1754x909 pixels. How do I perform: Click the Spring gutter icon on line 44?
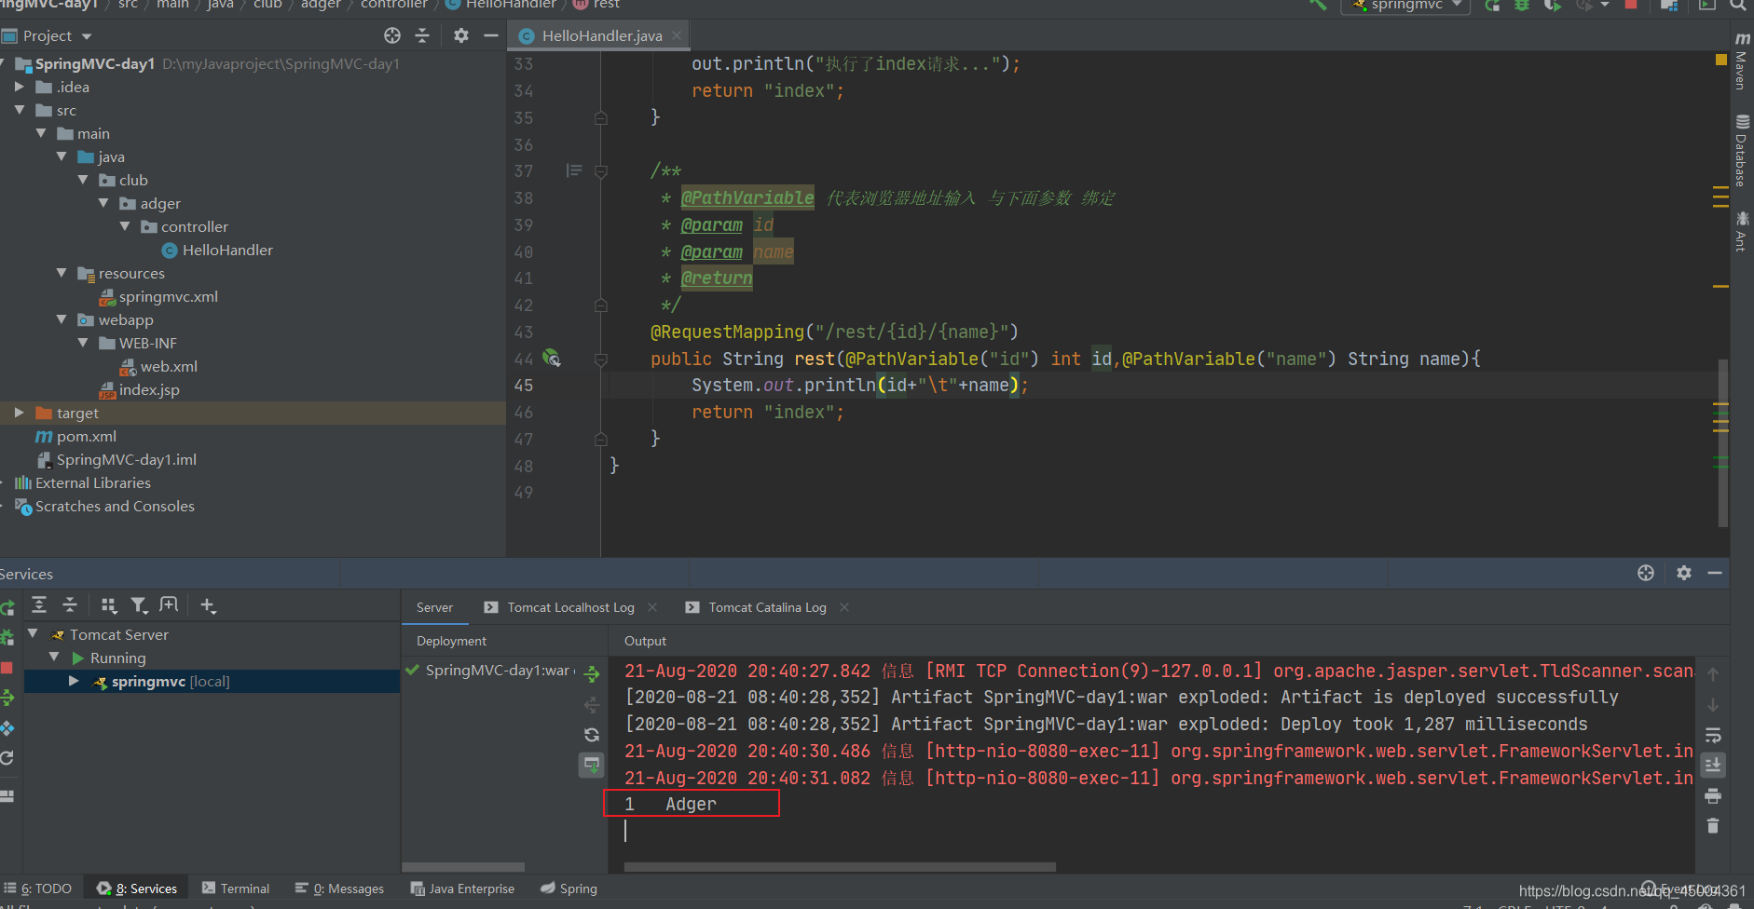point(552,358)
